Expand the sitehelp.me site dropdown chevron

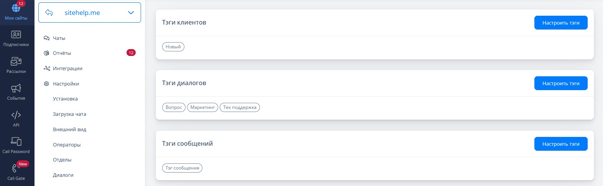click(x=131, y=13)
